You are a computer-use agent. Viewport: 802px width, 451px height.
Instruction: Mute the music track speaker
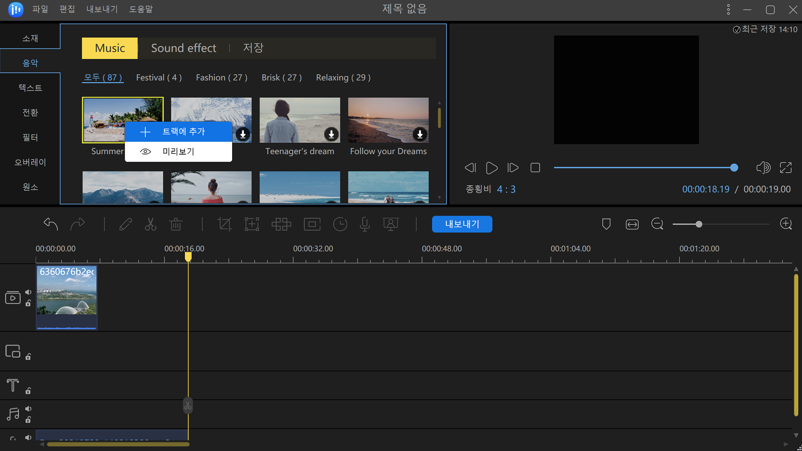pos(28,409)
